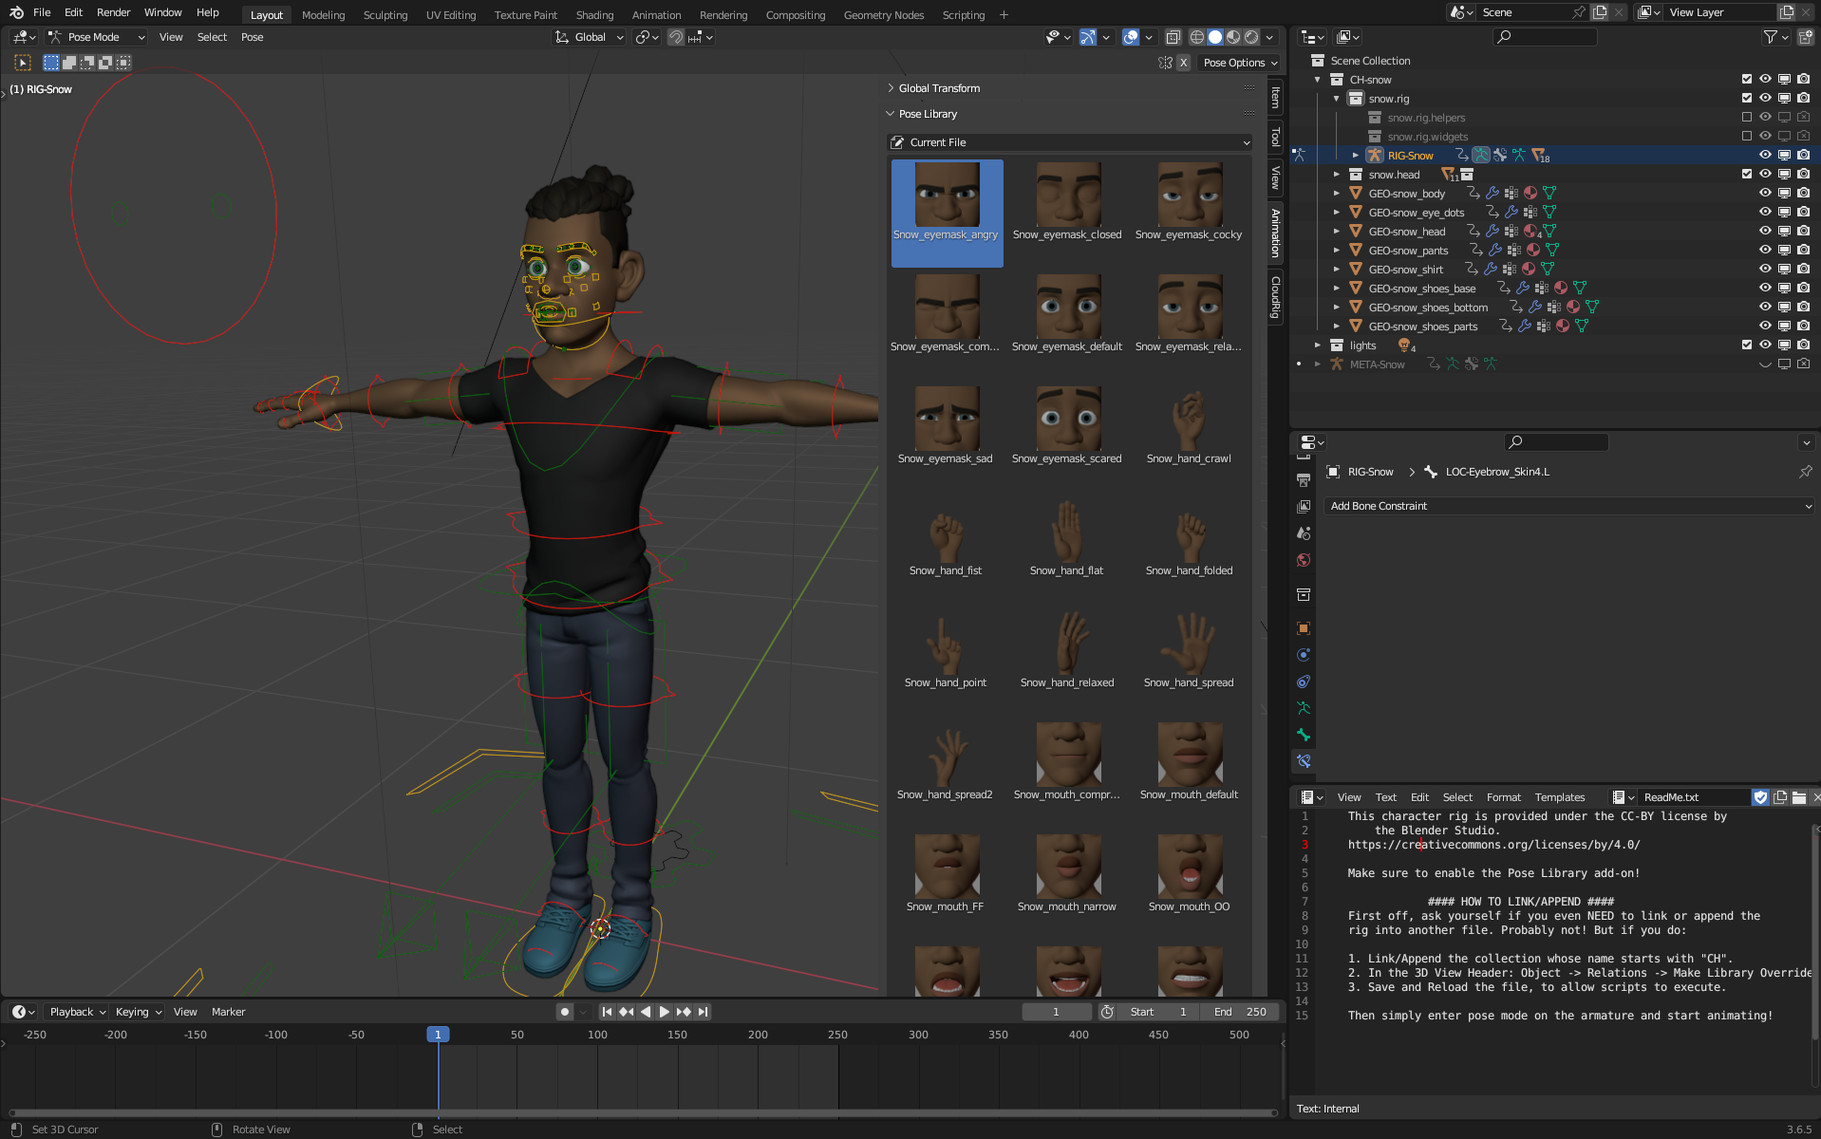Open the Add Bone Constraint dropdown

coord(1570,506)
